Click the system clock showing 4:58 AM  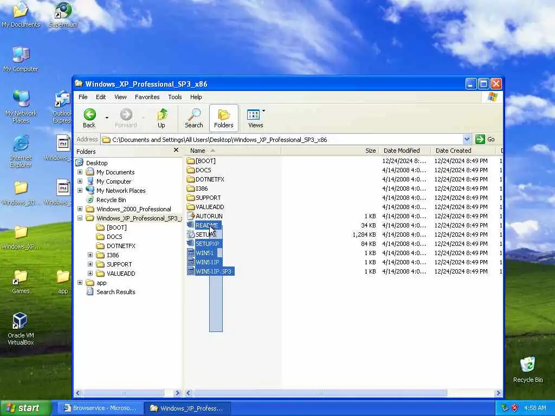point(535,408)
